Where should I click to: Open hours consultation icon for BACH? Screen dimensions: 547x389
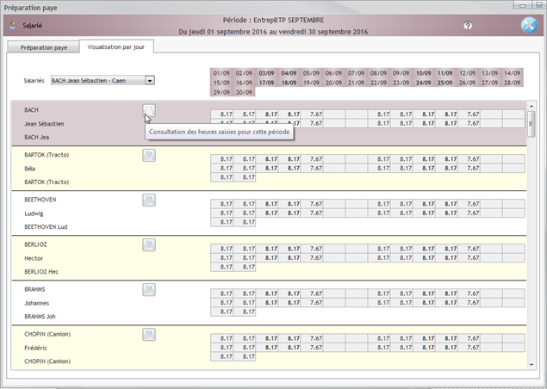point(149,110)
